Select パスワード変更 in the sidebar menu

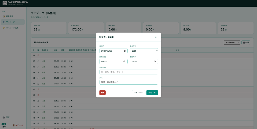pos(12,28)
